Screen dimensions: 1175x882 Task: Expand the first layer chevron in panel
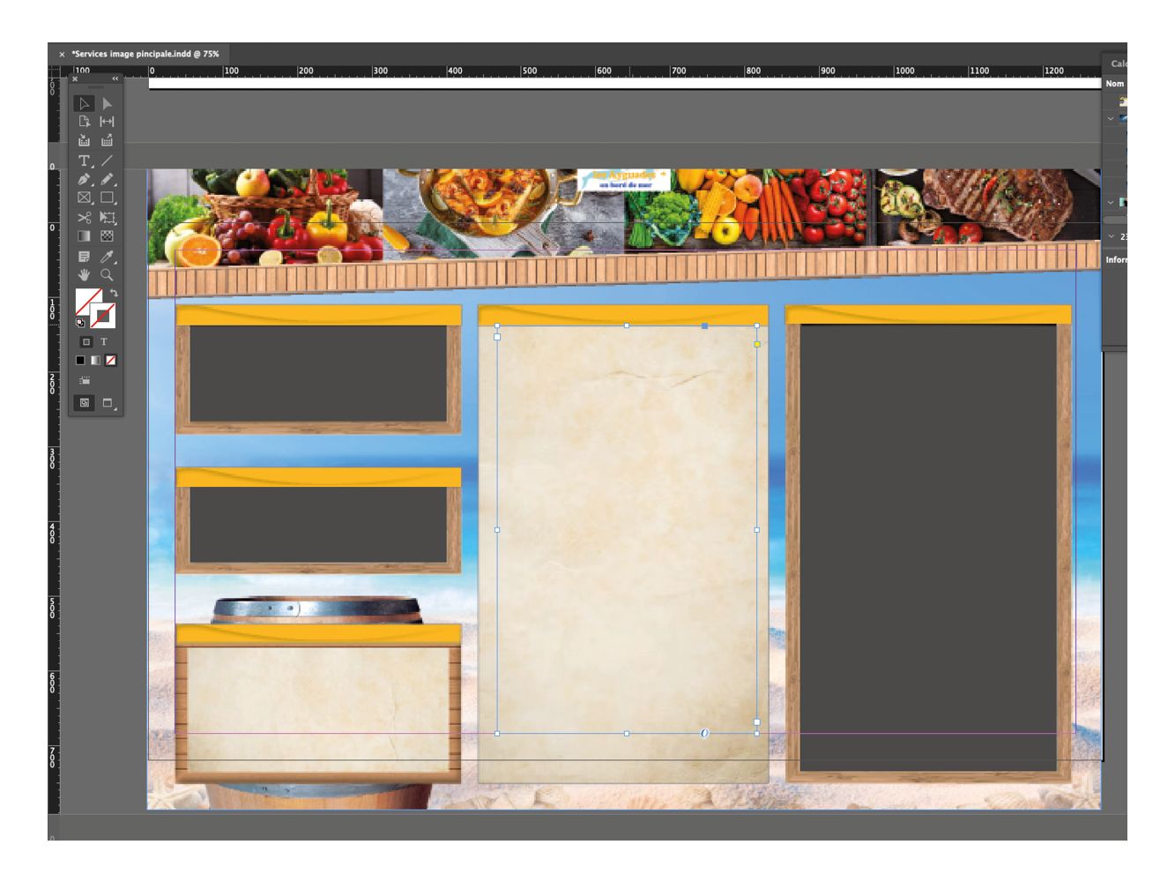pos(1111,118)
